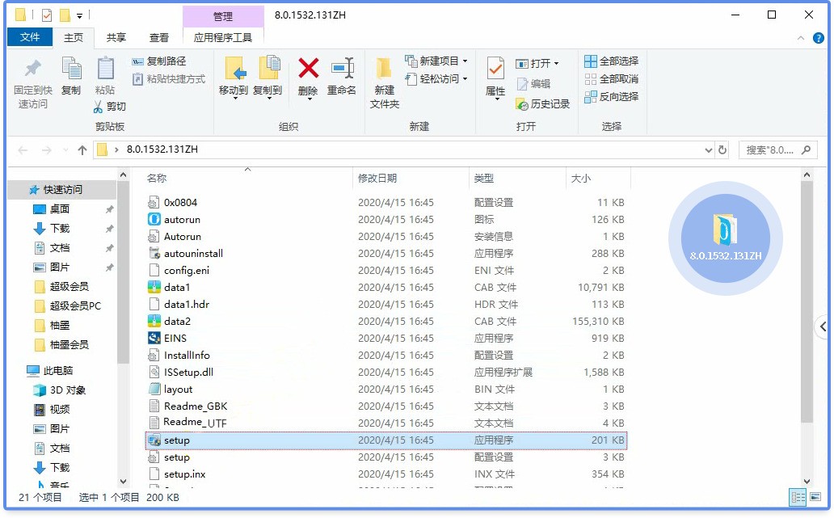Open the 应用程序工具 (Application Tools) tab
Image resolution: width=834 pixels, height=518 pixels.
(224, 37)
